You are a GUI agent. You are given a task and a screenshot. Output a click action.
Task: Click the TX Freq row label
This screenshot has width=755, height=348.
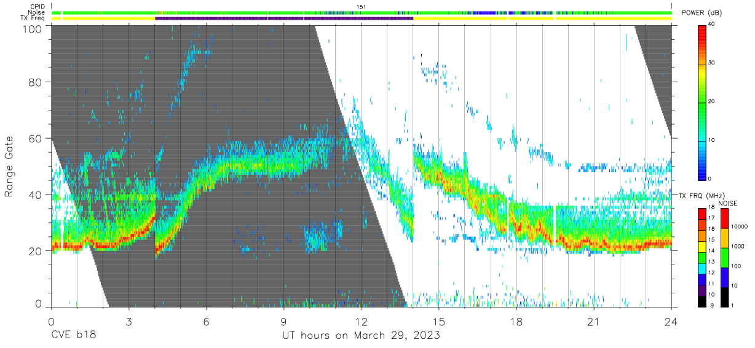(33, 18)
